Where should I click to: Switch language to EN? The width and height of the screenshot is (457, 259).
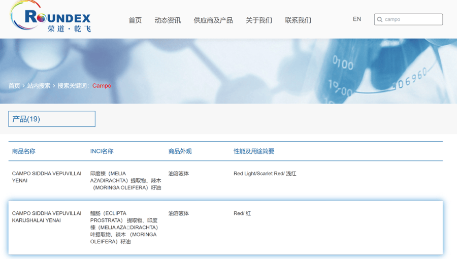click(x=357, y=19)
